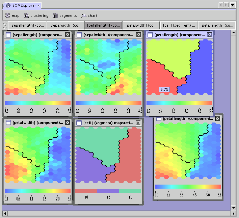Click the petalwidth color gradient bar
Screen dimensions: 239x218
click(38, 191)
